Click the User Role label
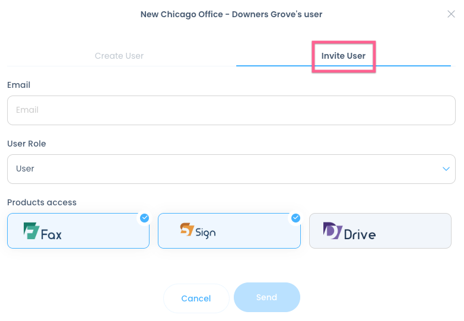 [x=27, y=144]
